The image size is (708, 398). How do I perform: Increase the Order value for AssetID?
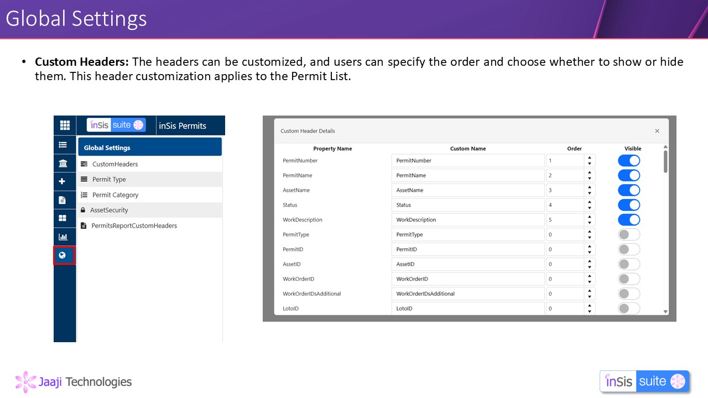590,261
